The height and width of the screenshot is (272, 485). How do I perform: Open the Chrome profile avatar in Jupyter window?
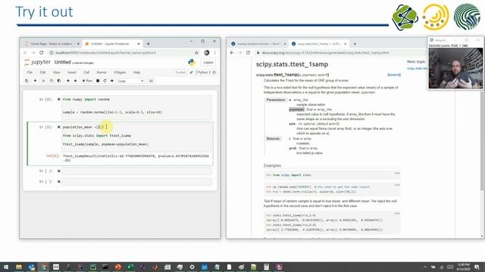pos(207,53)
